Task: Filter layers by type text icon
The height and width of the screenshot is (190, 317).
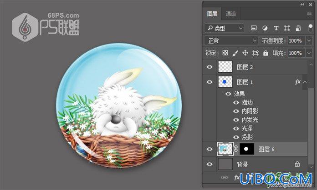Action: 276,28
